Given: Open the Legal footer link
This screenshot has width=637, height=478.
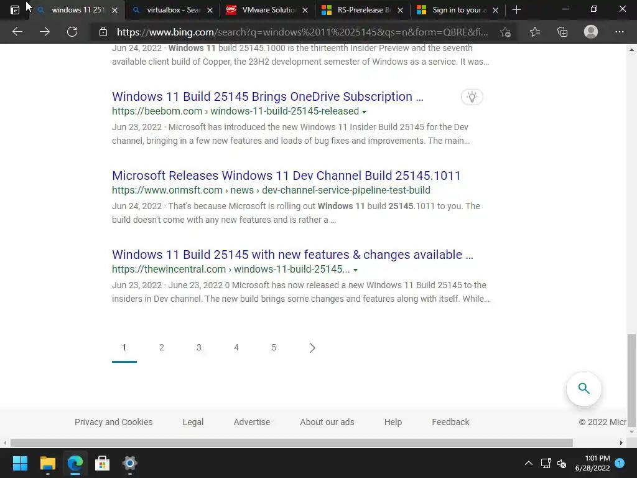Looking at the screenshot, I should (193, 422).
